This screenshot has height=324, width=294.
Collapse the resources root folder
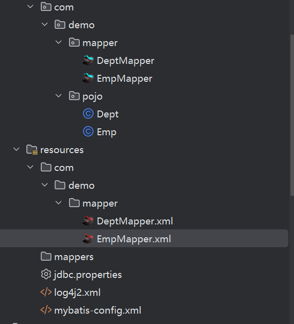coord(16,149)
